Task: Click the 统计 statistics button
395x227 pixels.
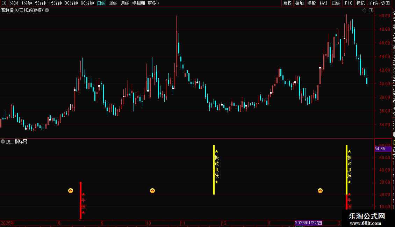Action: coord(324,3)
